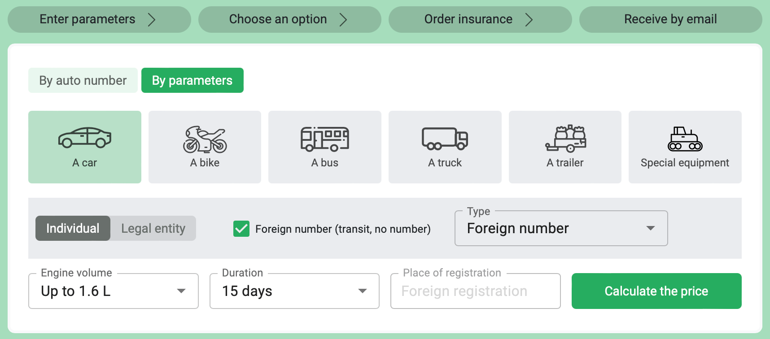The width and height of the screenshot is (770, 339).
Task: Click the chevron arrow after Order insurance
Action: [529, 20]
